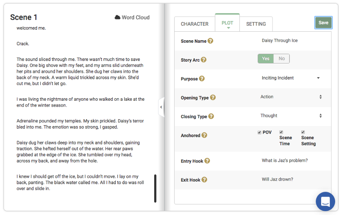The height and width of the screenshot is (215, 339).
Task: Open help for Opening Type
Action: click(213, 97)
